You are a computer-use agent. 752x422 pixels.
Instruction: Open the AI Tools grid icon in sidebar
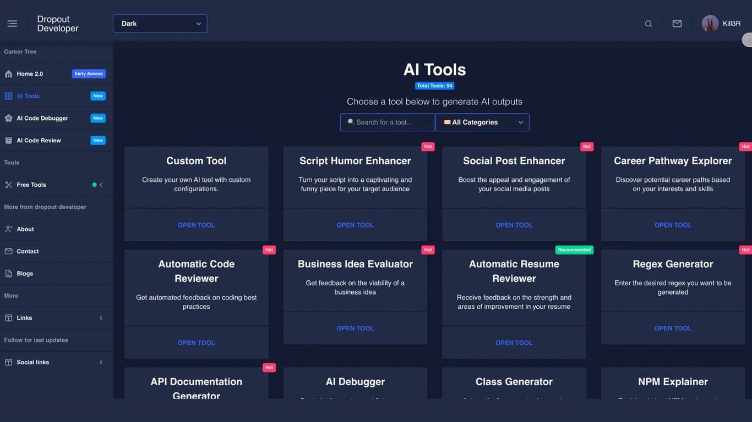(9, 96)
